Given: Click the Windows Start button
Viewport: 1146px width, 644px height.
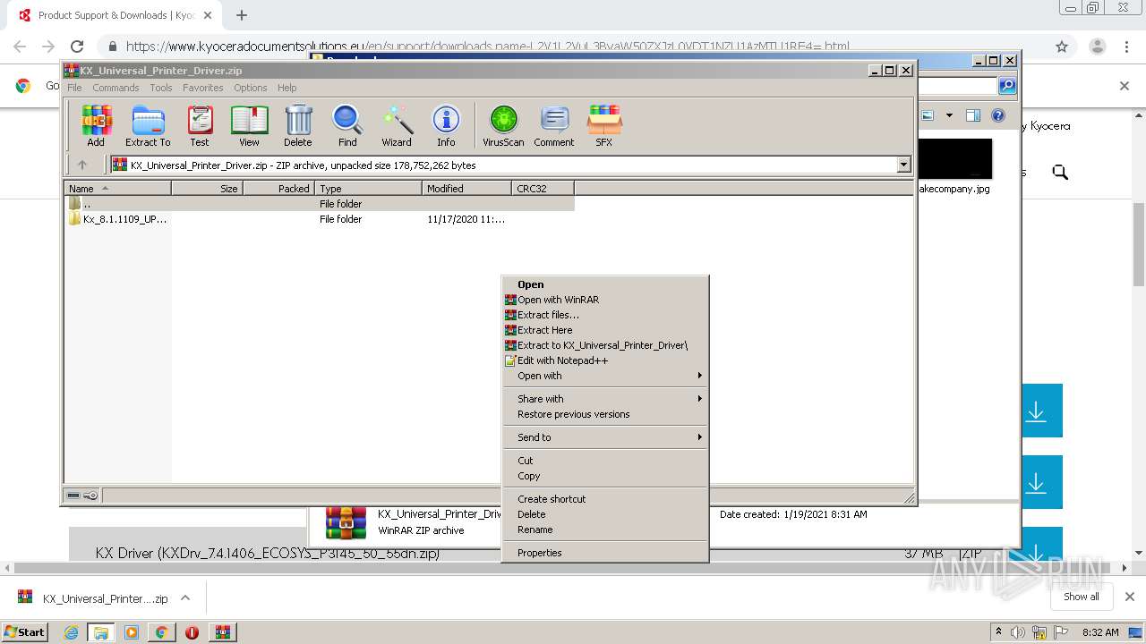Looking at the screenshot, I should (24, 631).
